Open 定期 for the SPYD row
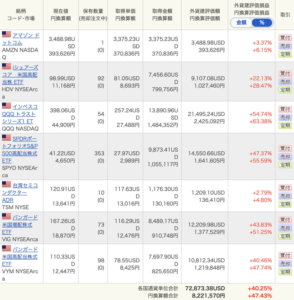The height and width of the screenshot is (300, 294). click(x=285, y=165)
